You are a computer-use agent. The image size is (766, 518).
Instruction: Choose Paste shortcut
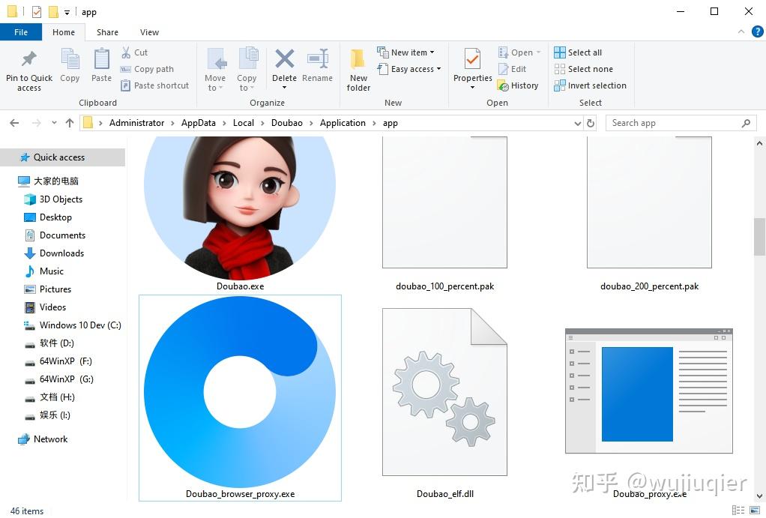point(154,85)
